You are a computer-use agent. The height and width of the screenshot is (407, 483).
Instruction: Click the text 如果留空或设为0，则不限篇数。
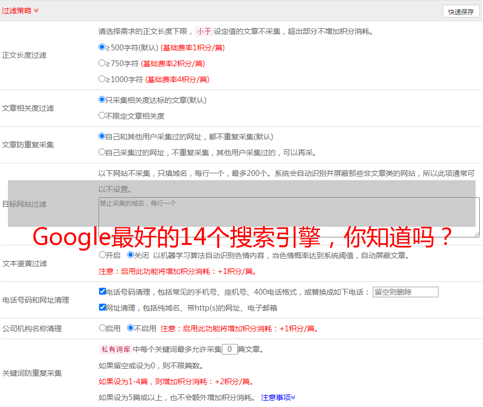click(151, 366)
